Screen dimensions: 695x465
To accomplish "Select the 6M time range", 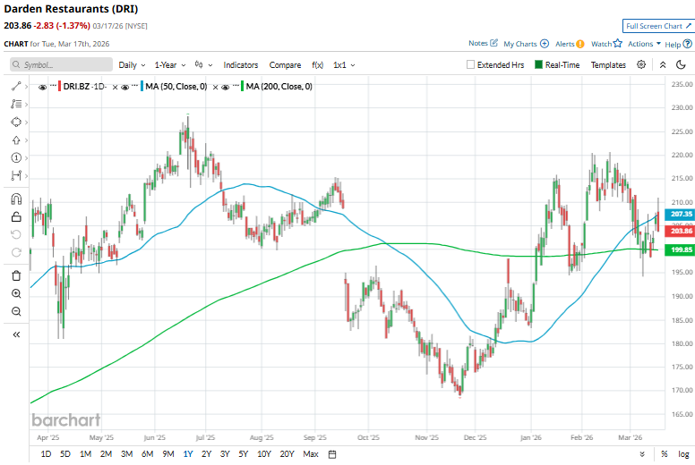I will pyautogui.click(x=147, y=454).
